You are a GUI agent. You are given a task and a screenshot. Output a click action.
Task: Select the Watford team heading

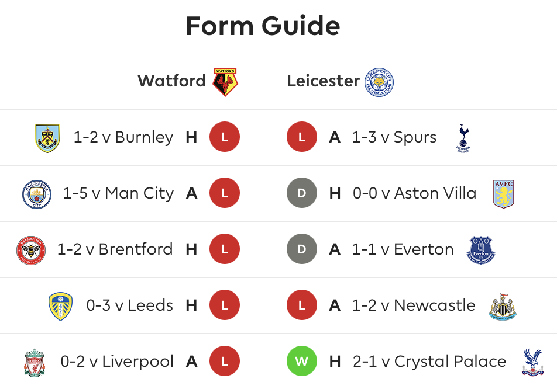click(171, 81)
